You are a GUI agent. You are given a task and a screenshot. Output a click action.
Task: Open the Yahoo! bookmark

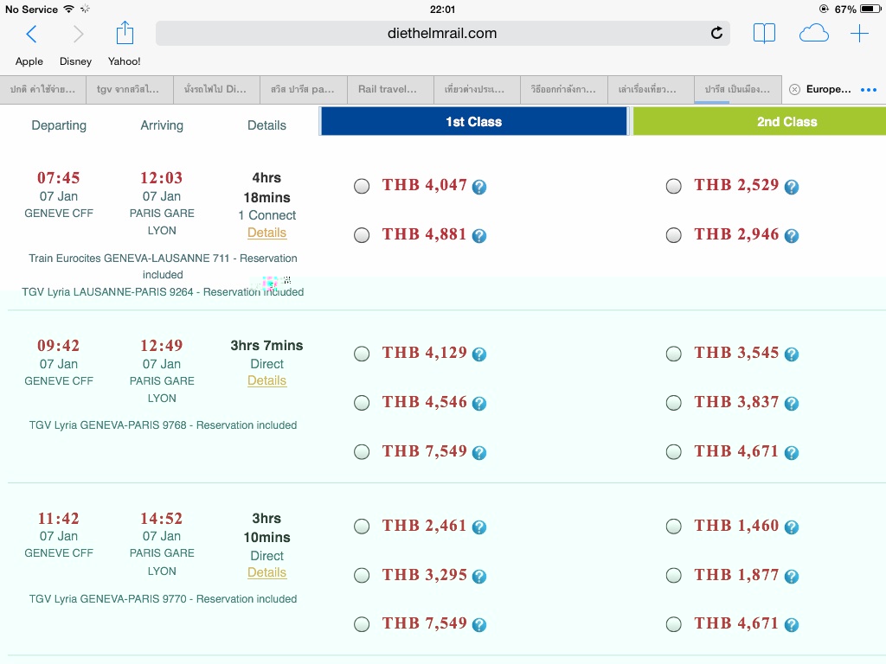124,61
